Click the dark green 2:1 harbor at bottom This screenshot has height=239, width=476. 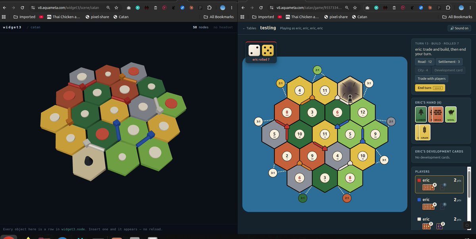[x=303, y=198]
